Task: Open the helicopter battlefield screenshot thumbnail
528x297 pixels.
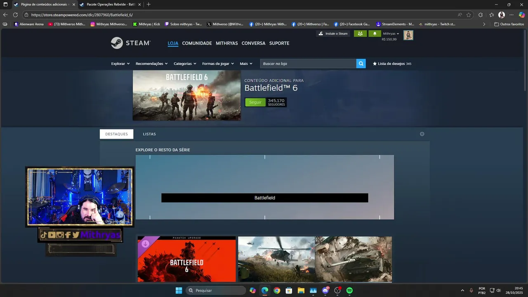Action: [276, 259]
